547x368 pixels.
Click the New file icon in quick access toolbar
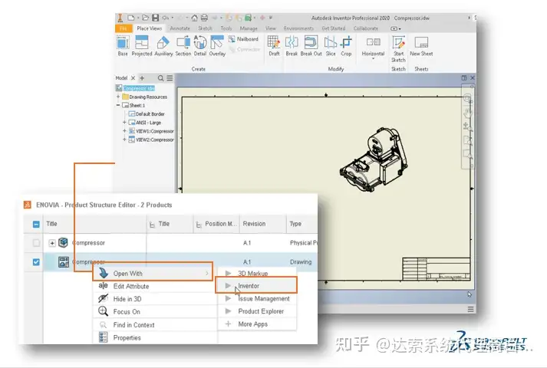(131, 18)
